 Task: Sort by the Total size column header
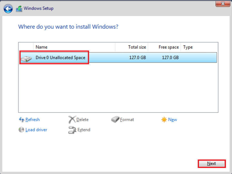coord(131,47)
